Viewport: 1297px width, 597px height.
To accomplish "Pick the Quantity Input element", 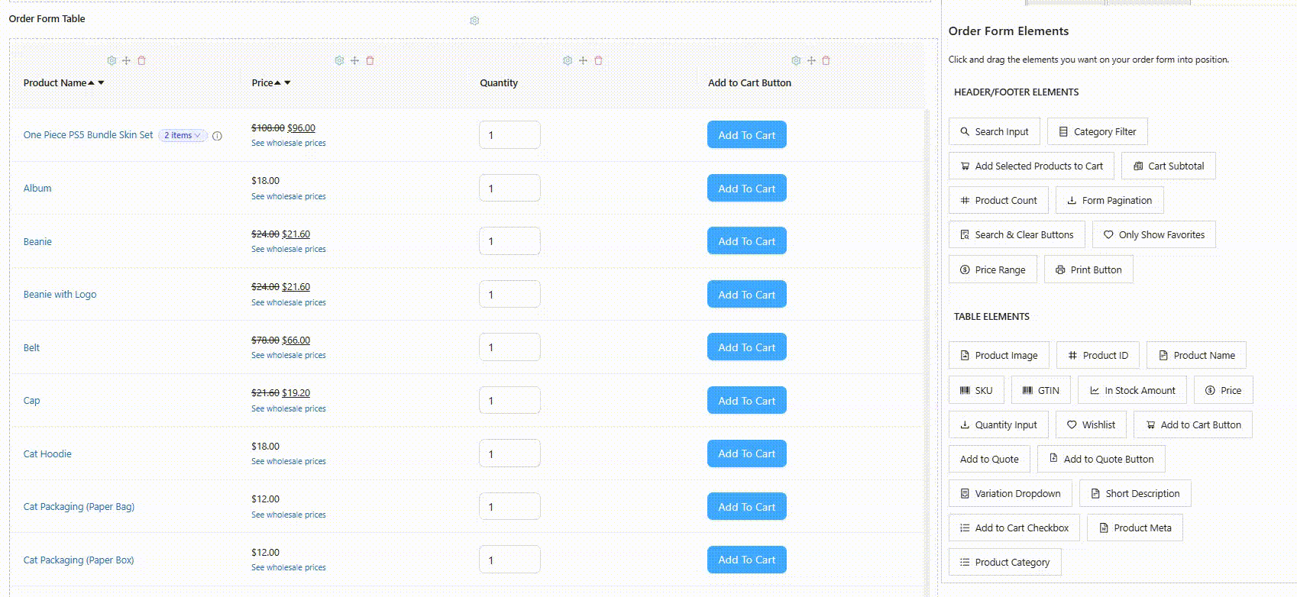I will tap(998, 424).
